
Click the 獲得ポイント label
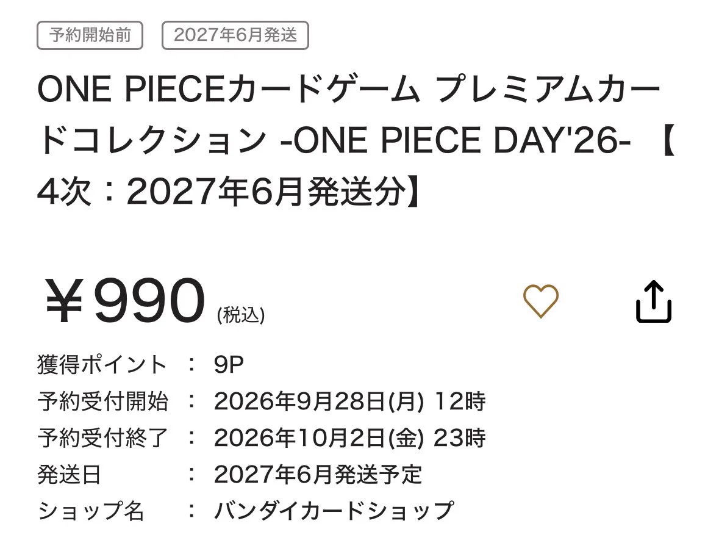102,365
